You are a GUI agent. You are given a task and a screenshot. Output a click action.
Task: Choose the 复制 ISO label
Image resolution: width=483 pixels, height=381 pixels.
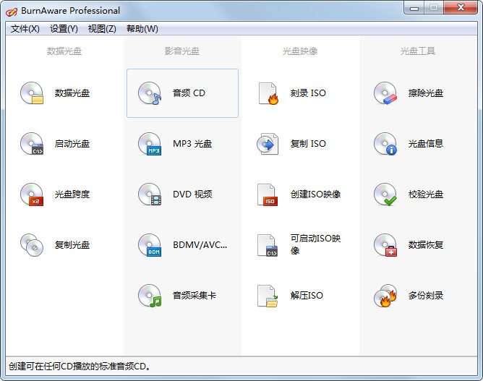click(308, 144)
